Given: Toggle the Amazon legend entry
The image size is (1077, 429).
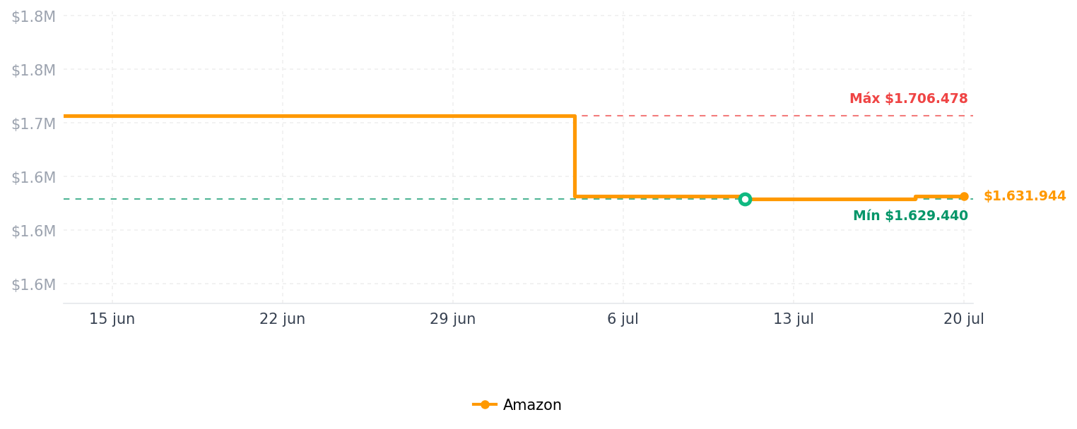Looking at the screenshot, I should (517, 405).
